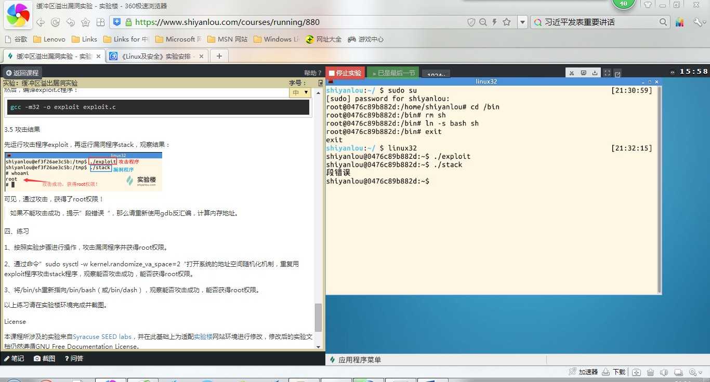Open the 笔记 notes tab
Screen dimensions: 710x382
point(15,359)
